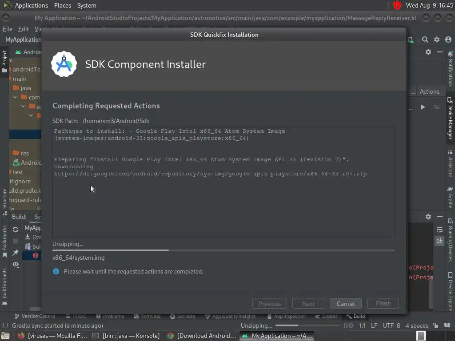
Task: Toggle scroll to end in Build output
Action: point(439,241)
